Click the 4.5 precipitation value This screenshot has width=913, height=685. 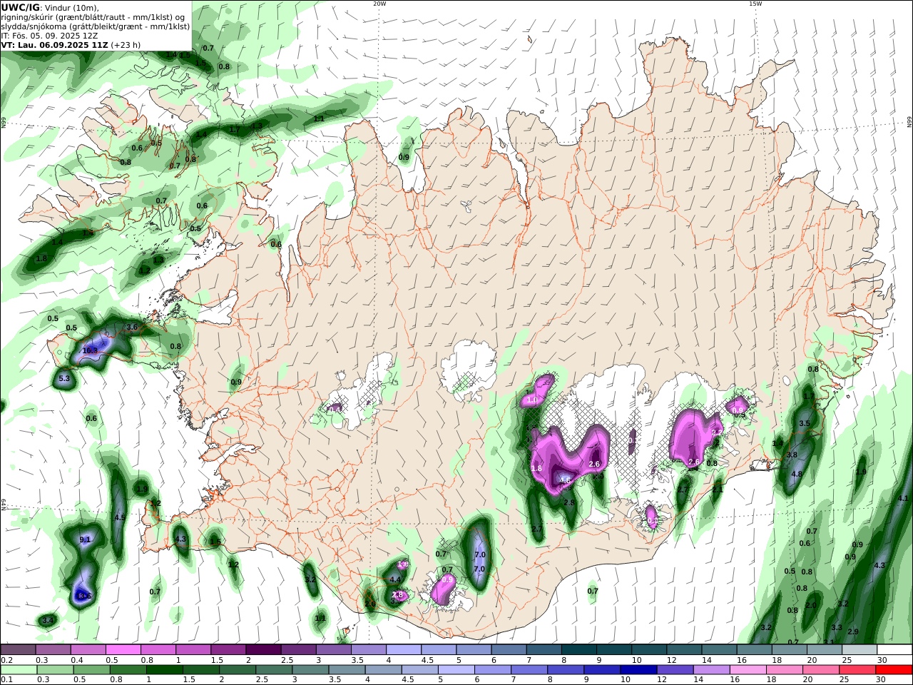coord(120,517)
